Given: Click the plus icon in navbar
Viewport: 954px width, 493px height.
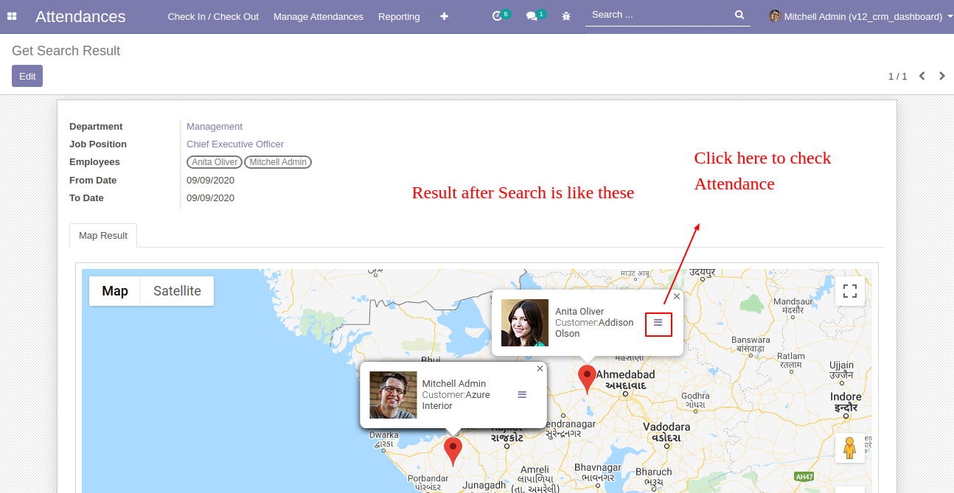Looking at the screenshot, I should pos(444,16).
